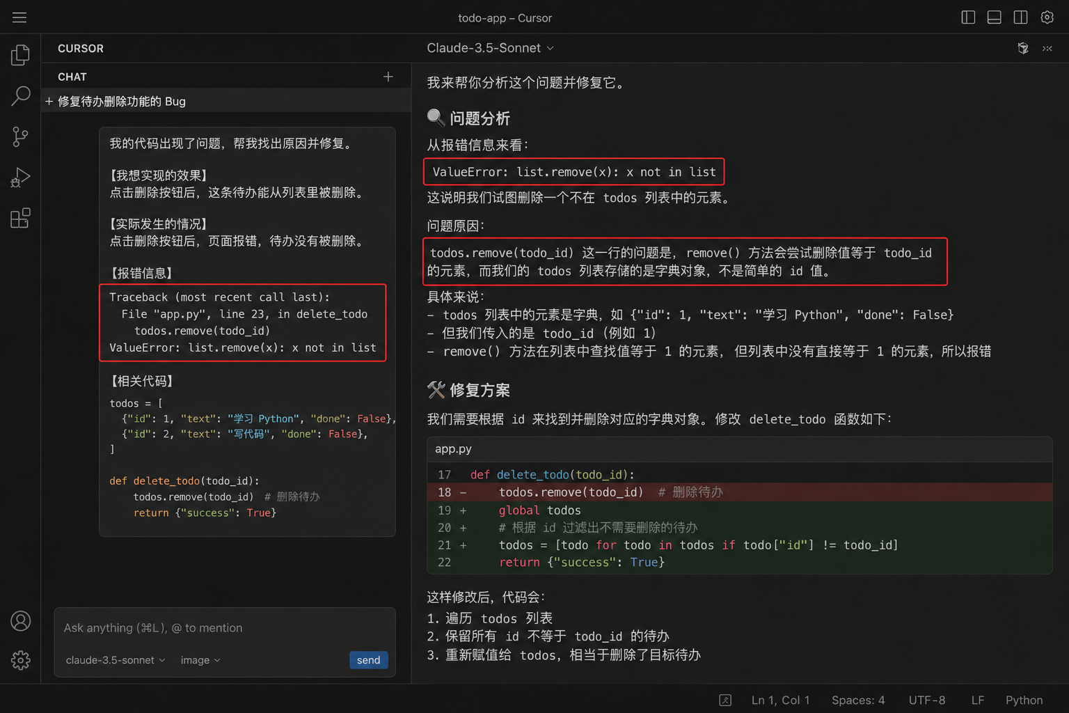Toggle the bottom panel layout icon
Screen dimensions: 1069x713
click(x=995, y=17)
